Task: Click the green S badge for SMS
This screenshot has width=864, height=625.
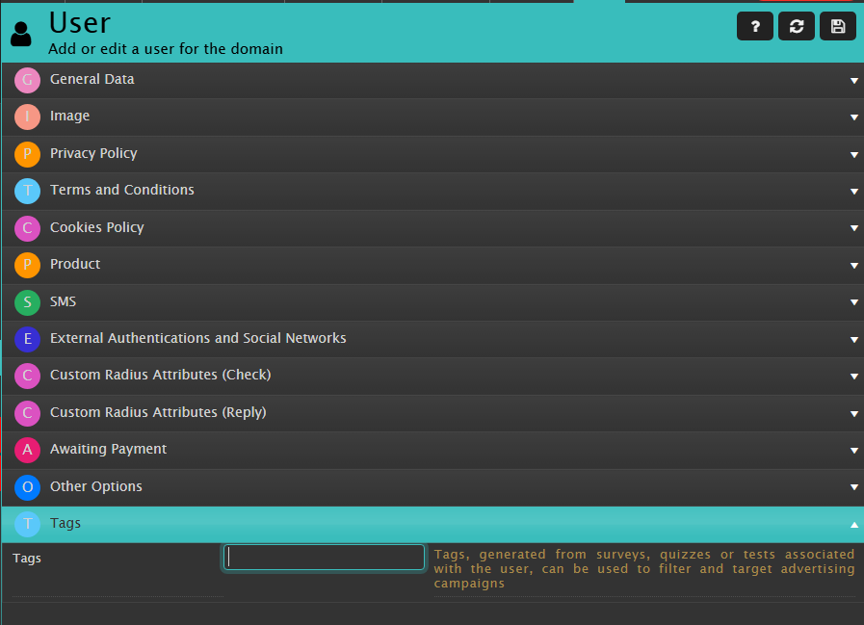Action: point(27,302)
